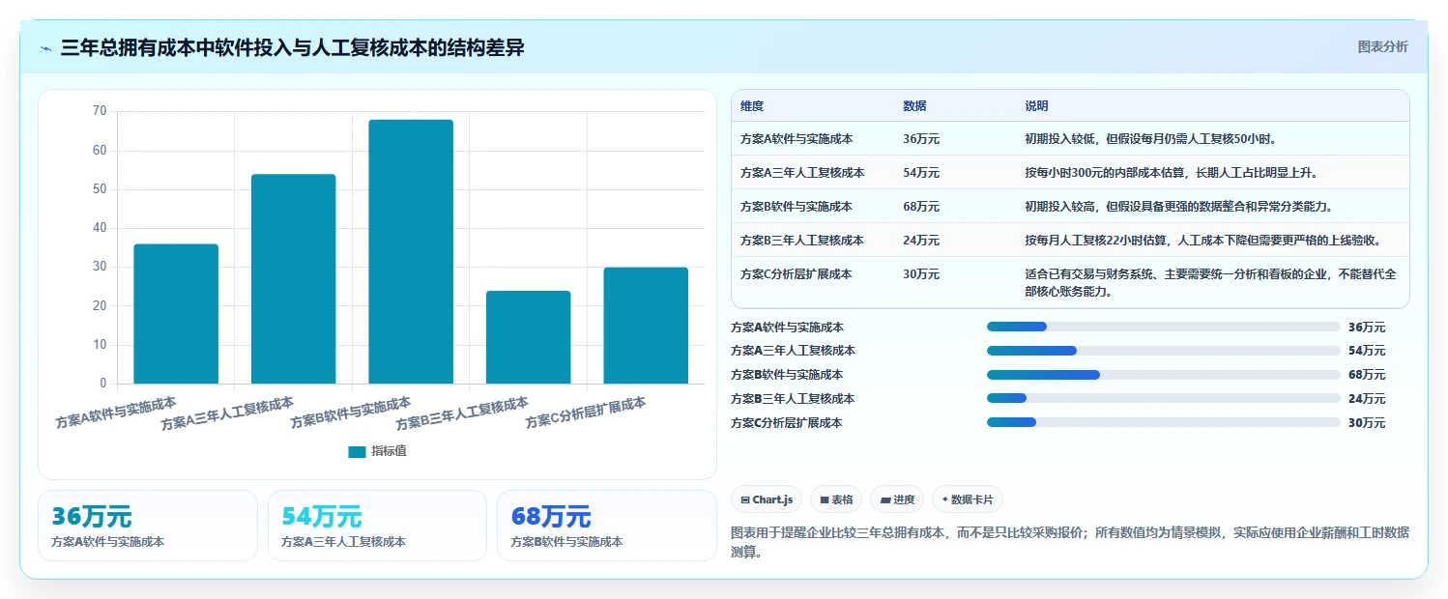Screen dimensions: 1448x599
Task: Click the 方案B软件与实施成本 tallest bar
Action: [411, 252]
